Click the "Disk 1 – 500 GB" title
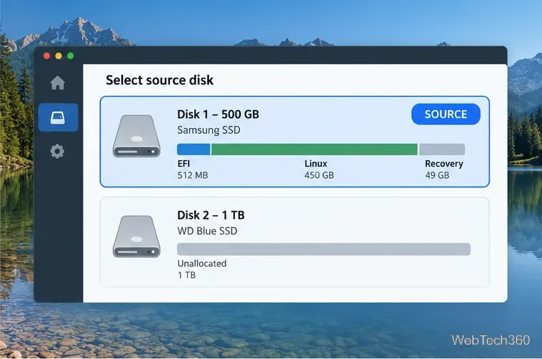542x359 pixels. pyautogui.click(x=218, y=114)
